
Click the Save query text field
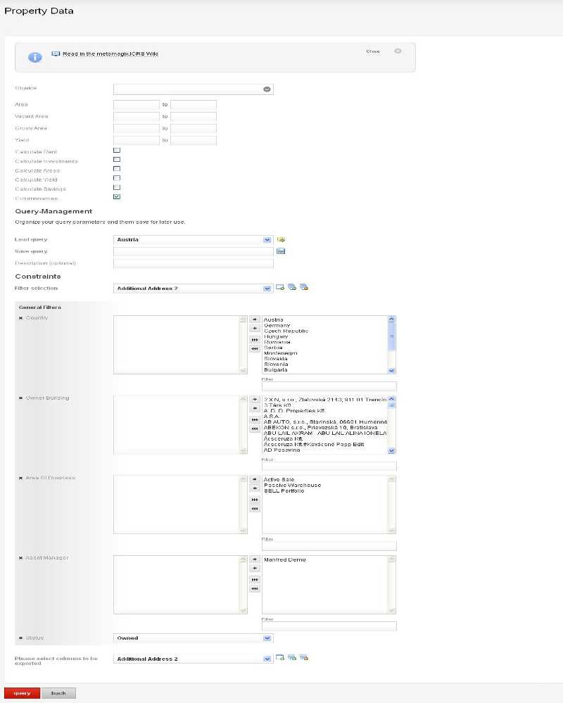click(194, 251)
